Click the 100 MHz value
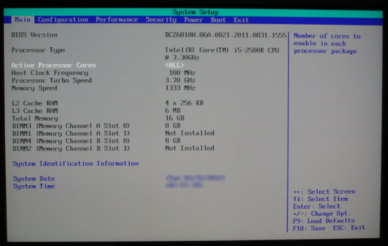Screen dimensions: 388x246 (x=182, y=73)
